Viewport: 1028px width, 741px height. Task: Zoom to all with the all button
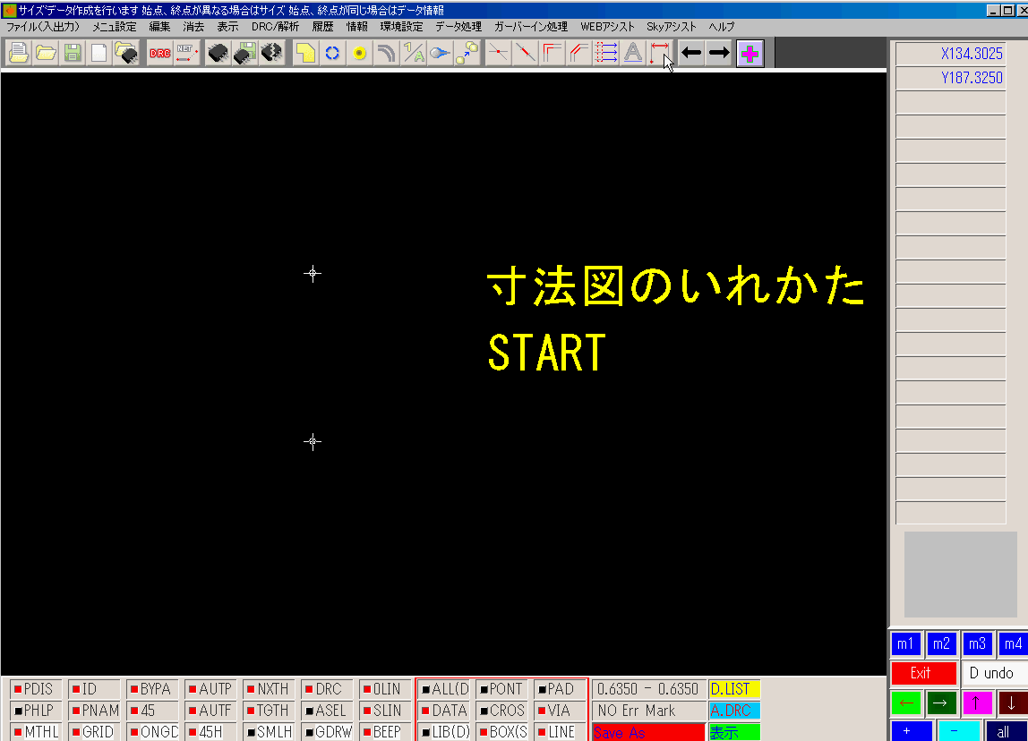tap(1005, 731)
